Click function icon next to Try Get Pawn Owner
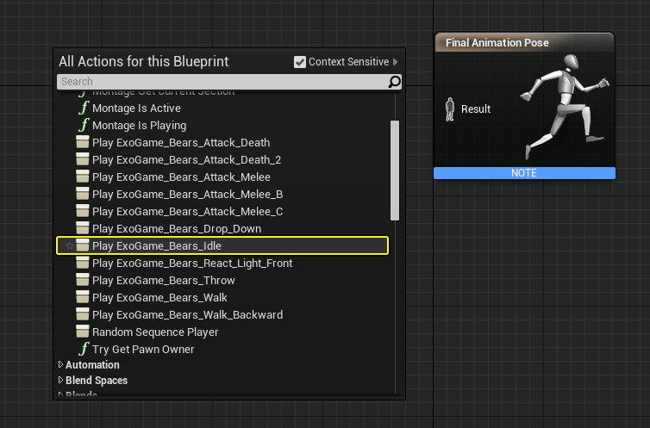The width and height of the screenshot is (650, 428). click(x=84, y=350)
